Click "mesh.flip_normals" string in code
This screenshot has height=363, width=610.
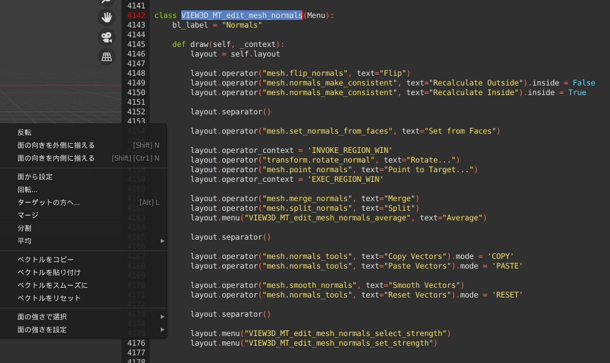[305, 73]
